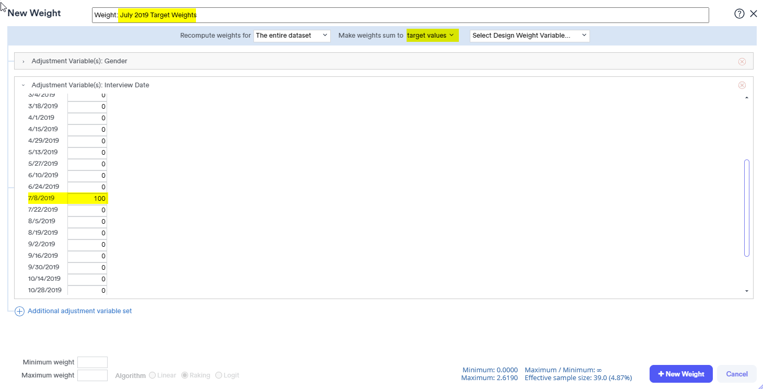The height and width of the screenshot is (389, 763).
Task: Open the 'The entire dataset' dropdown
Action: 292,36
